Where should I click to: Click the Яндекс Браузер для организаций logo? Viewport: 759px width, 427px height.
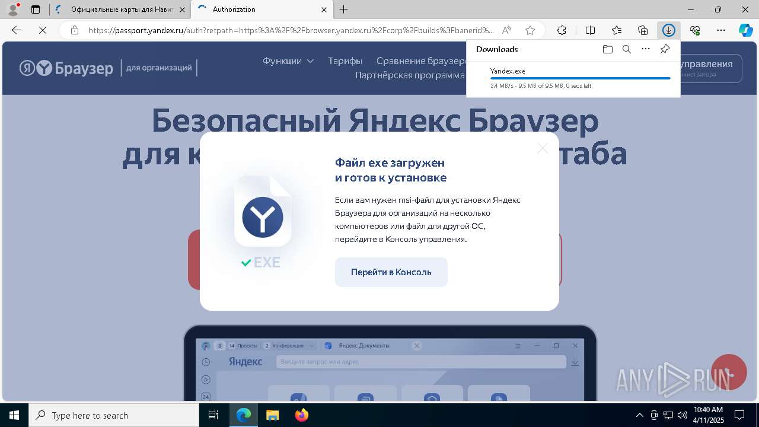pyautogui.click(x=108, y=68)
